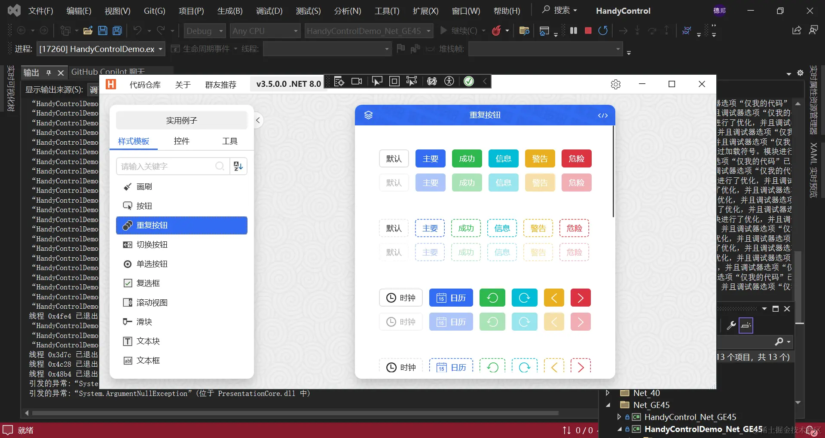This screenshot has width=825, height=438.
Task: Select 滑块 in the list
Action: point(182,322)
